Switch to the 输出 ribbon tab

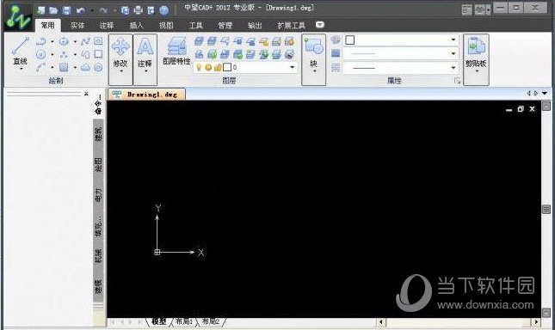(x=255, y=25)
